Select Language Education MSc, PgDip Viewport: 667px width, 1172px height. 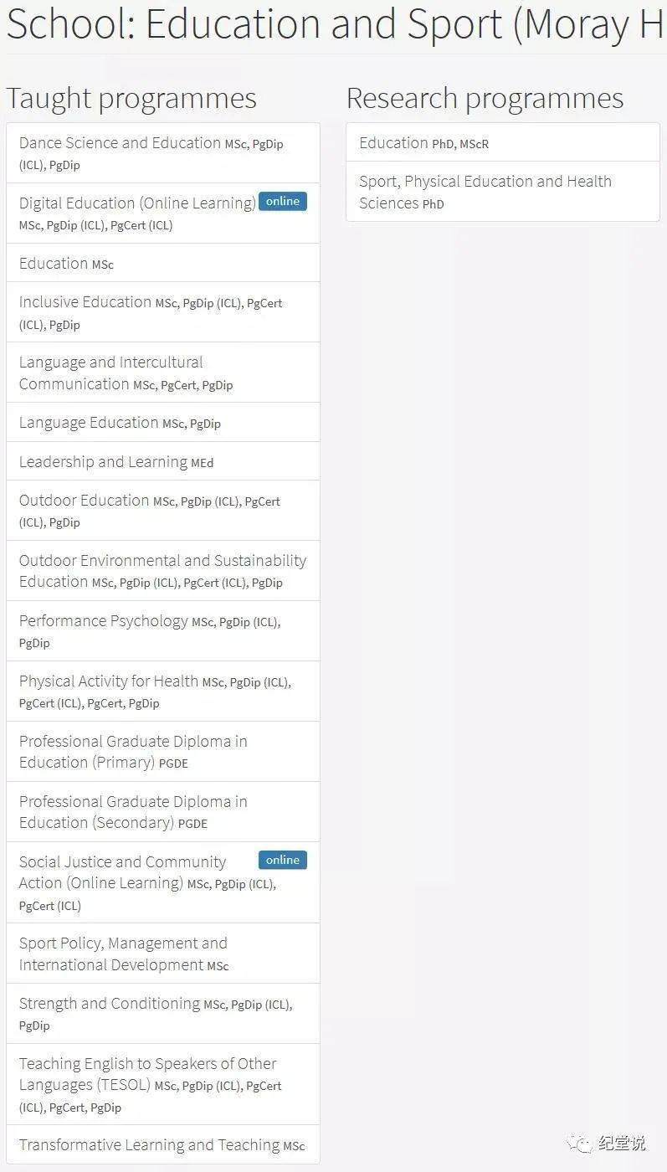pos(89,423)
